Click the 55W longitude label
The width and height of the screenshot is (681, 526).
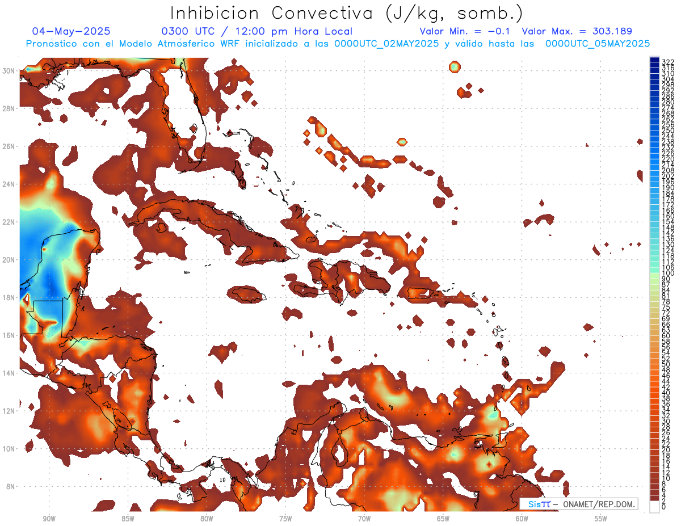click(x=600, y=519)
